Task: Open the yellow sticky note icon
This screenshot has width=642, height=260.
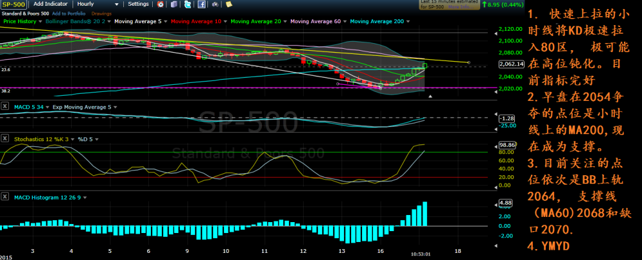Action: (x=229, y=4)
